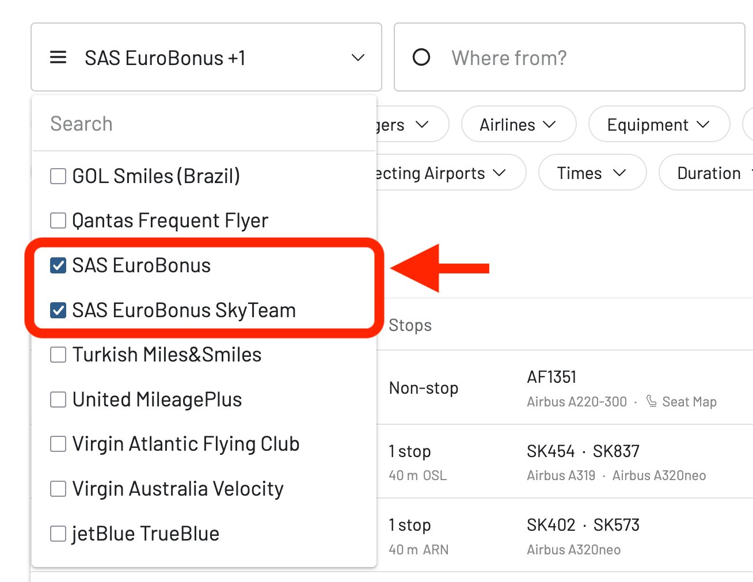
Task: Click the hamburger menu icon
Action: [58, 57]
